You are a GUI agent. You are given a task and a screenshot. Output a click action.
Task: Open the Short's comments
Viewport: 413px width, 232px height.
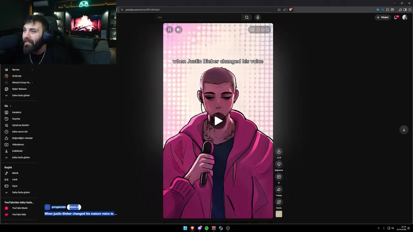click(x=279, y=177)
